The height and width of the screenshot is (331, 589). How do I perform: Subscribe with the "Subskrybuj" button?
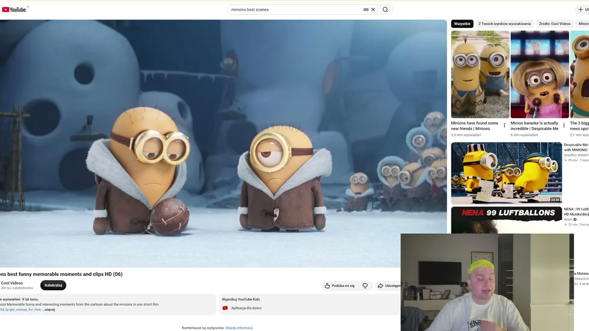click(53, 285)
